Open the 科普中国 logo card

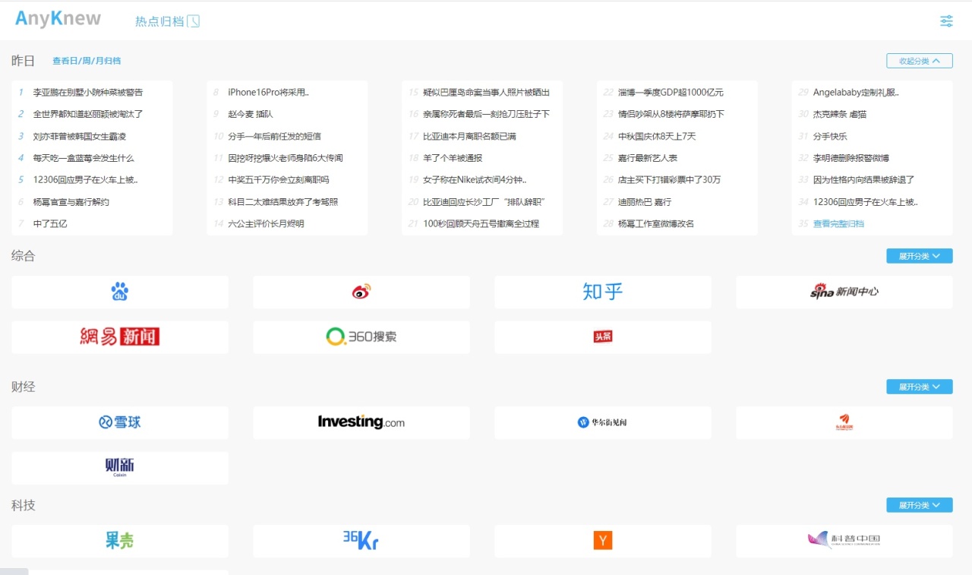coord(844,541)
